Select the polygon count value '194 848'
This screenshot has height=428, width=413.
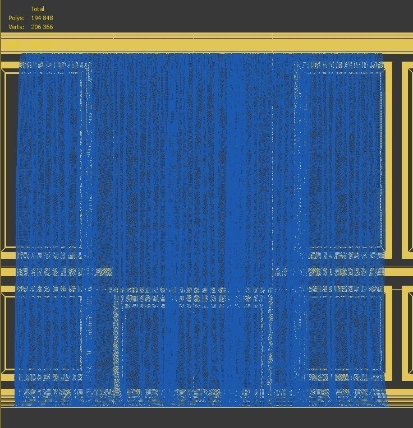coord(42,18)
